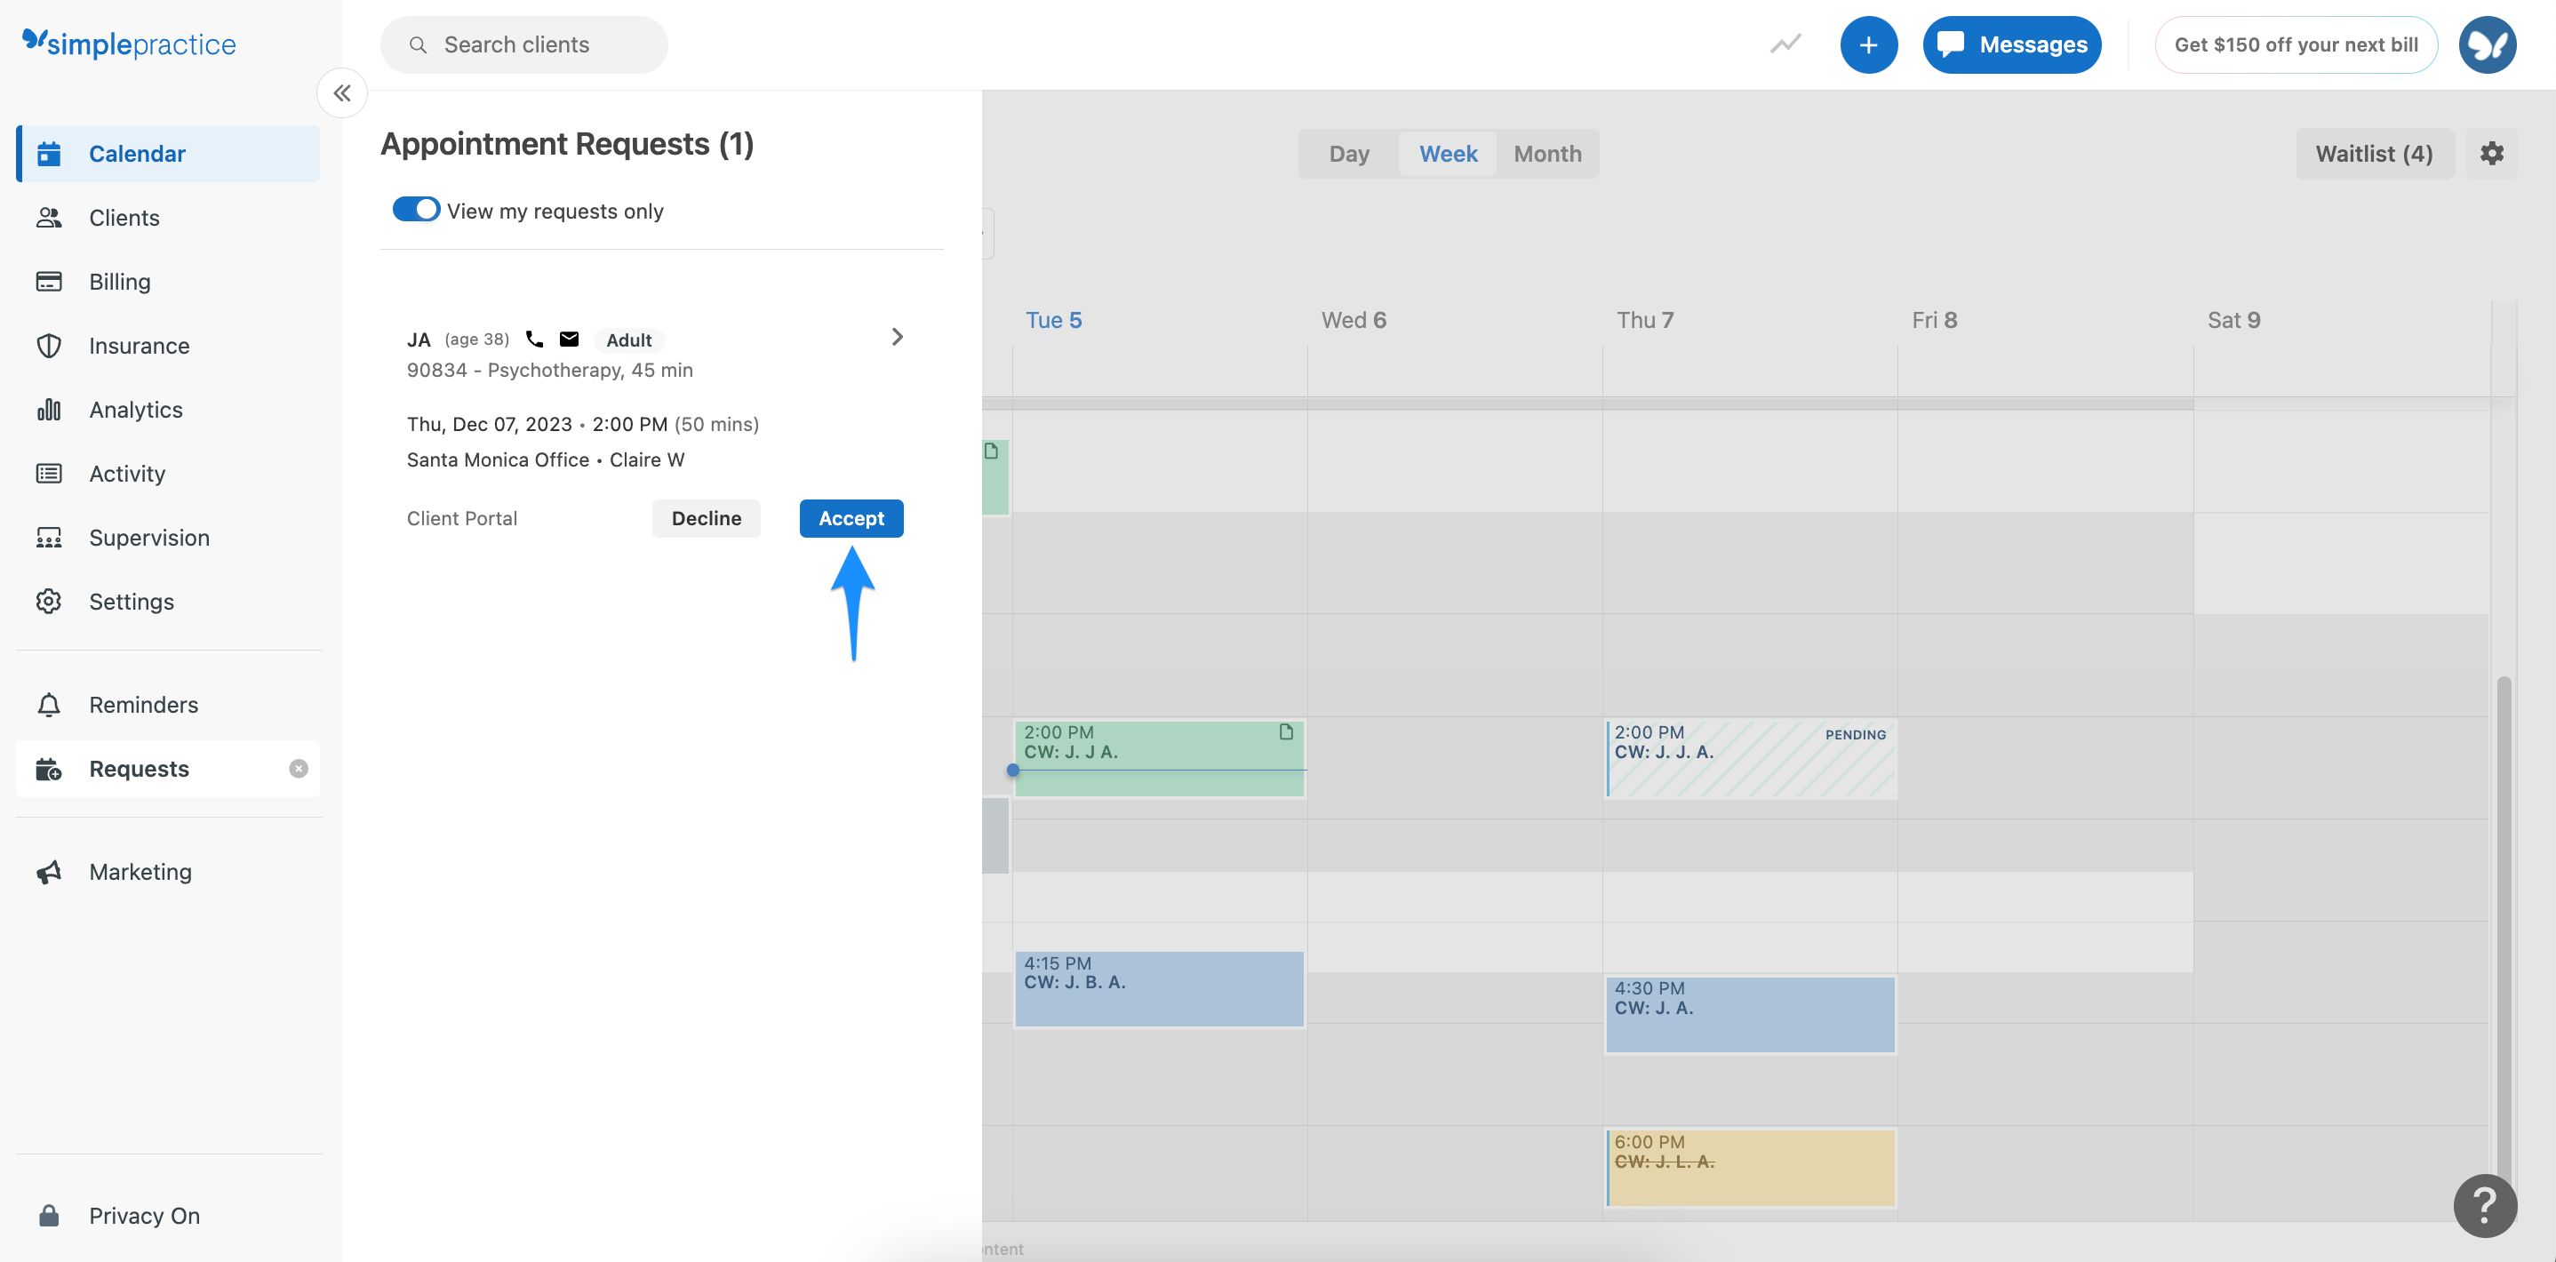Open the Clients section in the sidebar

[x=124, y=217]
